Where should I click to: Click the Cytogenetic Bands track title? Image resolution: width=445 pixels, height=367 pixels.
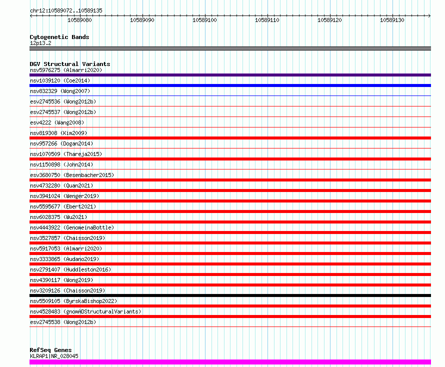point(59,37)
